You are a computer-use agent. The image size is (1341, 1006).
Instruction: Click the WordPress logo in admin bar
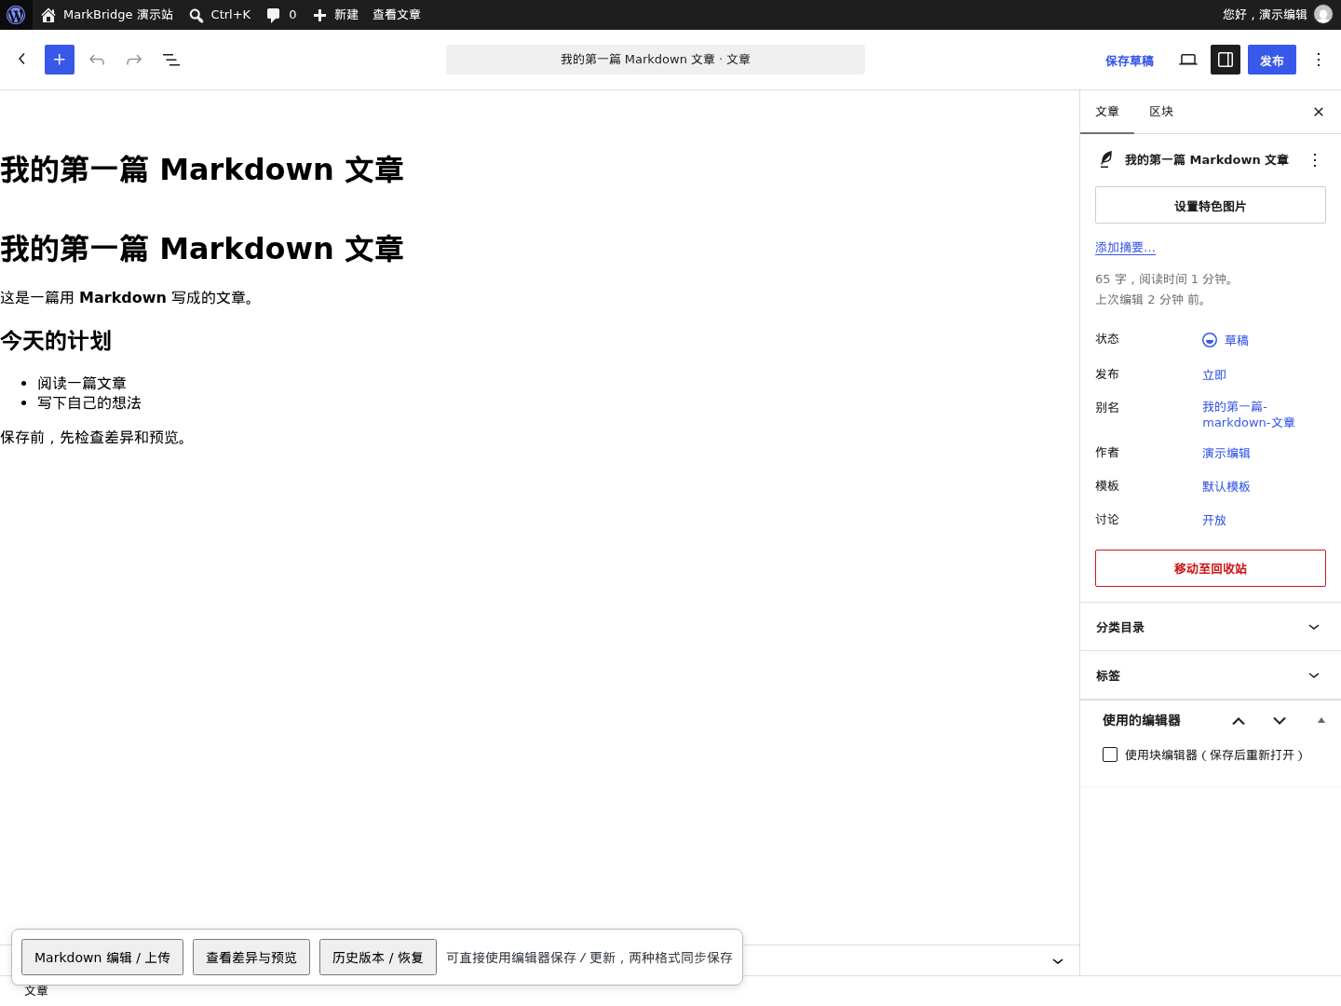pyautogui.click(x=16, y=15)
